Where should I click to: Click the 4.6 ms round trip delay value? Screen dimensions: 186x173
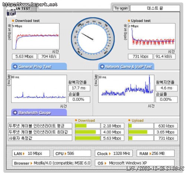[167, 88]
